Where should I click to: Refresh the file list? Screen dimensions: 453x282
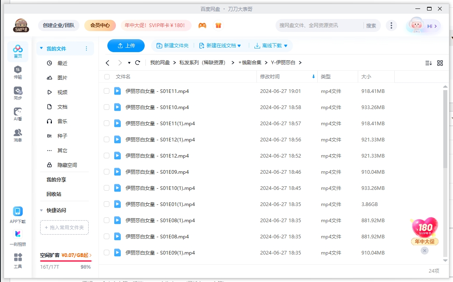click(137, 63)
